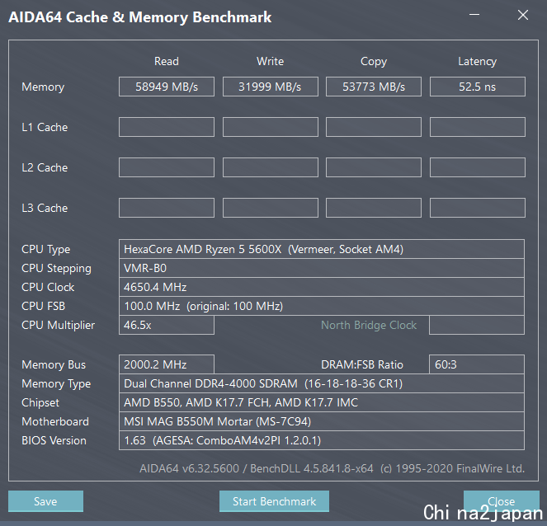Click the L2 Cache row label
This screenshot has height=526, width=547.
45,167
